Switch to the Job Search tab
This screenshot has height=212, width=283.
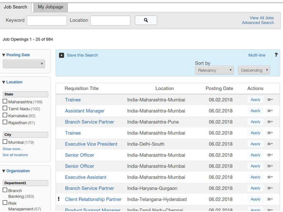click(16, 7)
